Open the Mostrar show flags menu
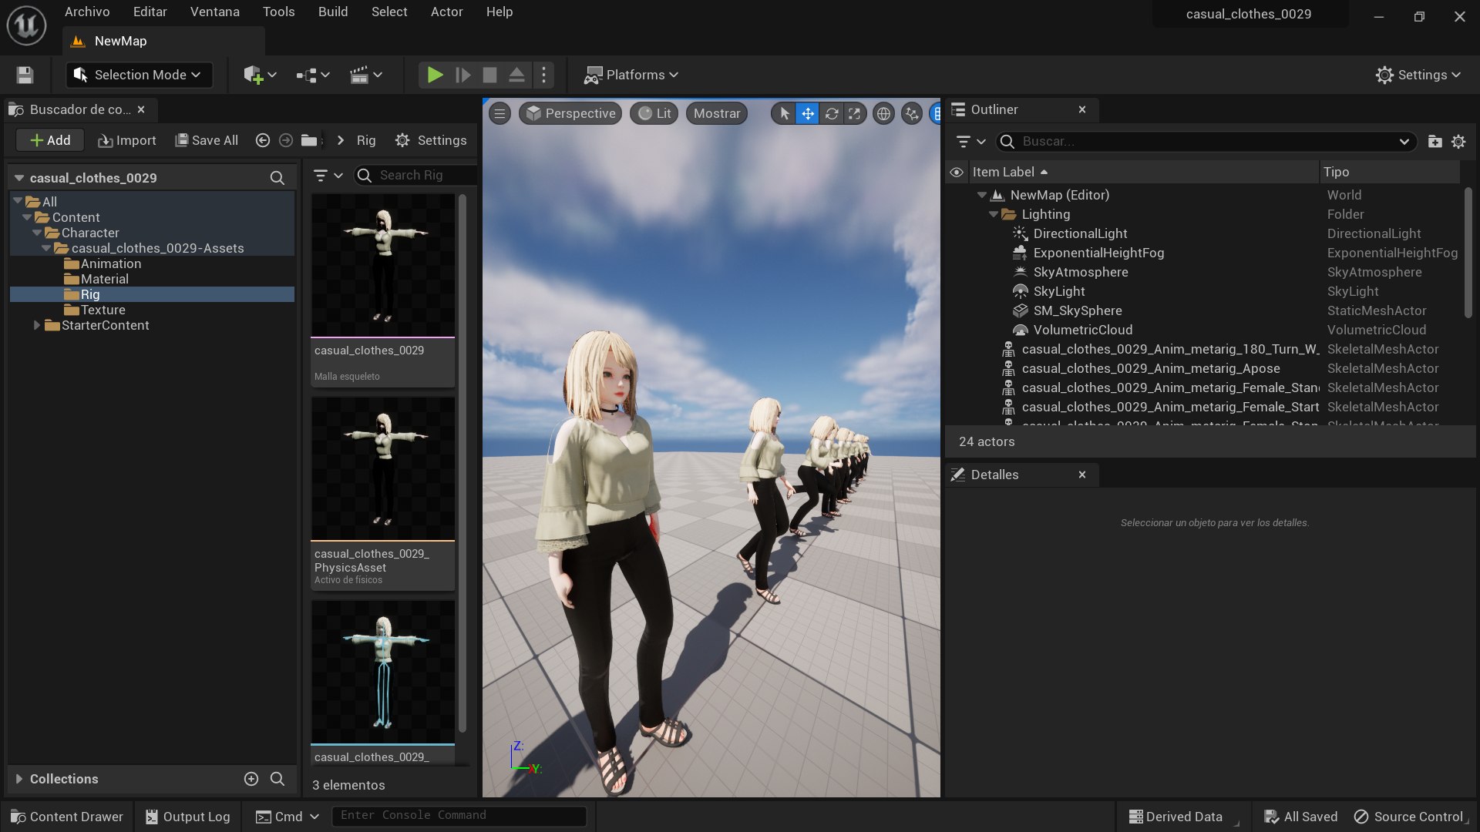The image size is (1480, 832). [717, 114]
